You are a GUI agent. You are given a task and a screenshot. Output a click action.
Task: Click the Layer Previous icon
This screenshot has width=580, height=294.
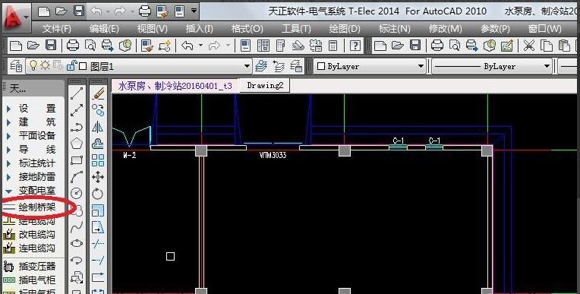pyautogui.click(x=279, y=66)
